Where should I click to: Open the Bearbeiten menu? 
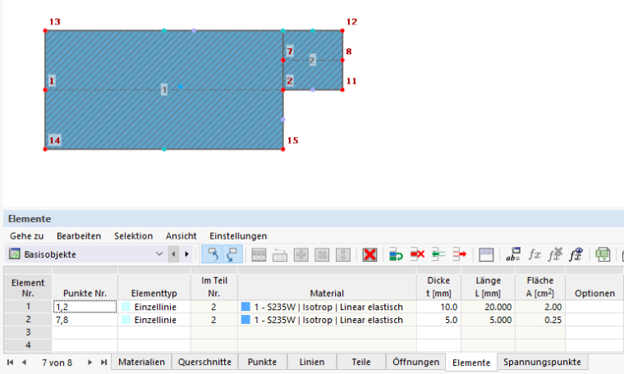tap(79, 236)
